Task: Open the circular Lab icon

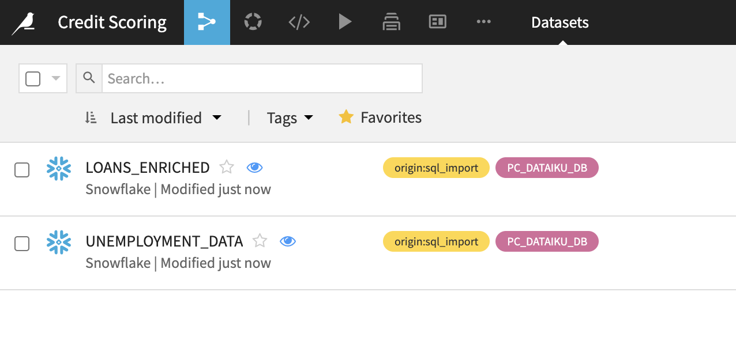Action: [x=253, y=22]
